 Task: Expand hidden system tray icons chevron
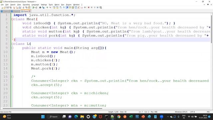pos(168,117)
